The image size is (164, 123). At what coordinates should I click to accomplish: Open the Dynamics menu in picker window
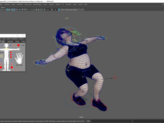point(15,39)
